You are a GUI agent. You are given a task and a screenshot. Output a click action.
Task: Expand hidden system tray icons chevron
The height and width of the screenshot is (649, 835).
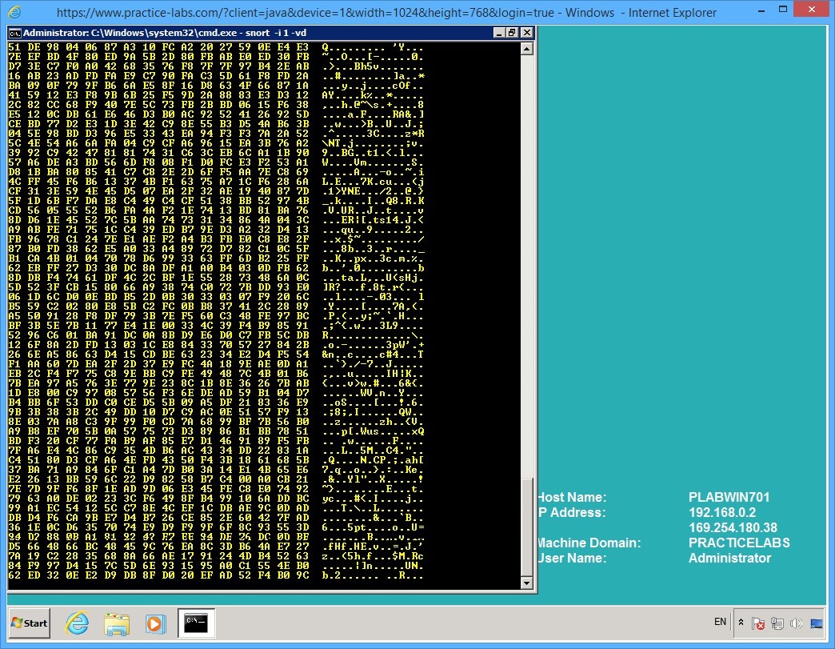(740, 622)
